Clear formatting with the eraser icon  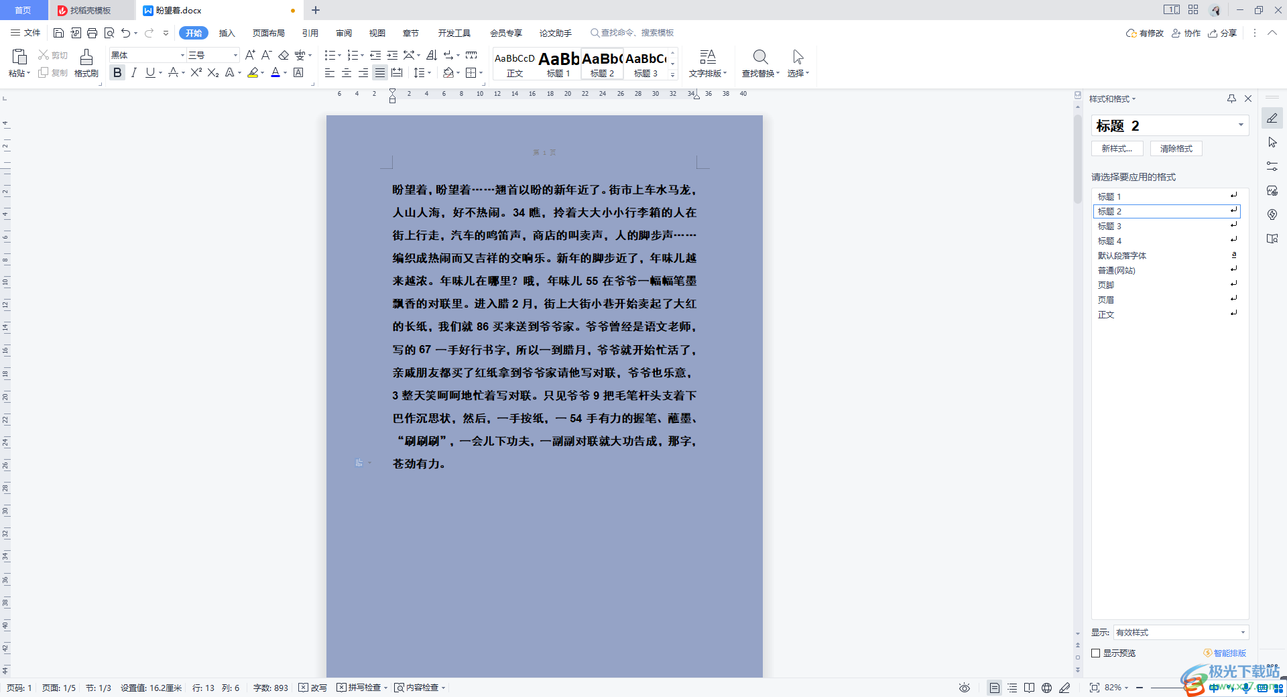click(x=284, y=55)
